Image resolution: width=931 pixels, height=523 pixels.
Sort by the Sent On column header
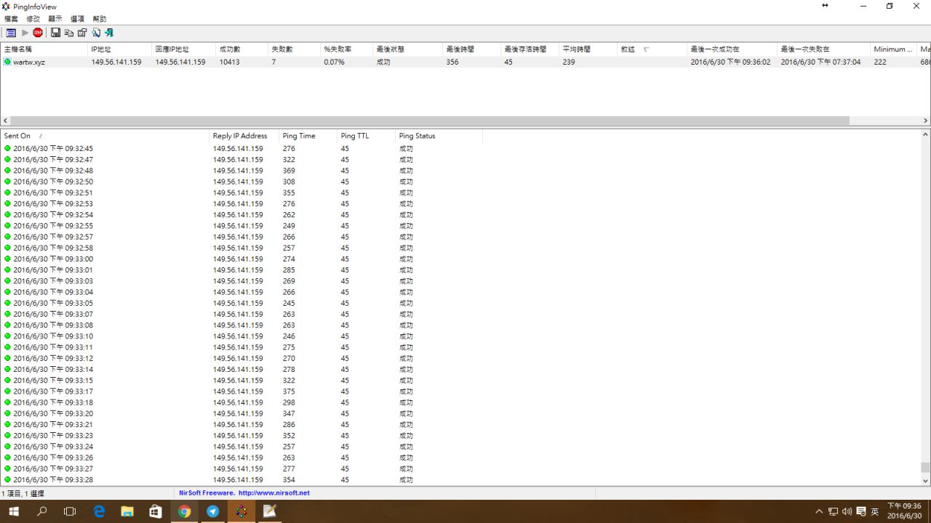click(17, 136)
